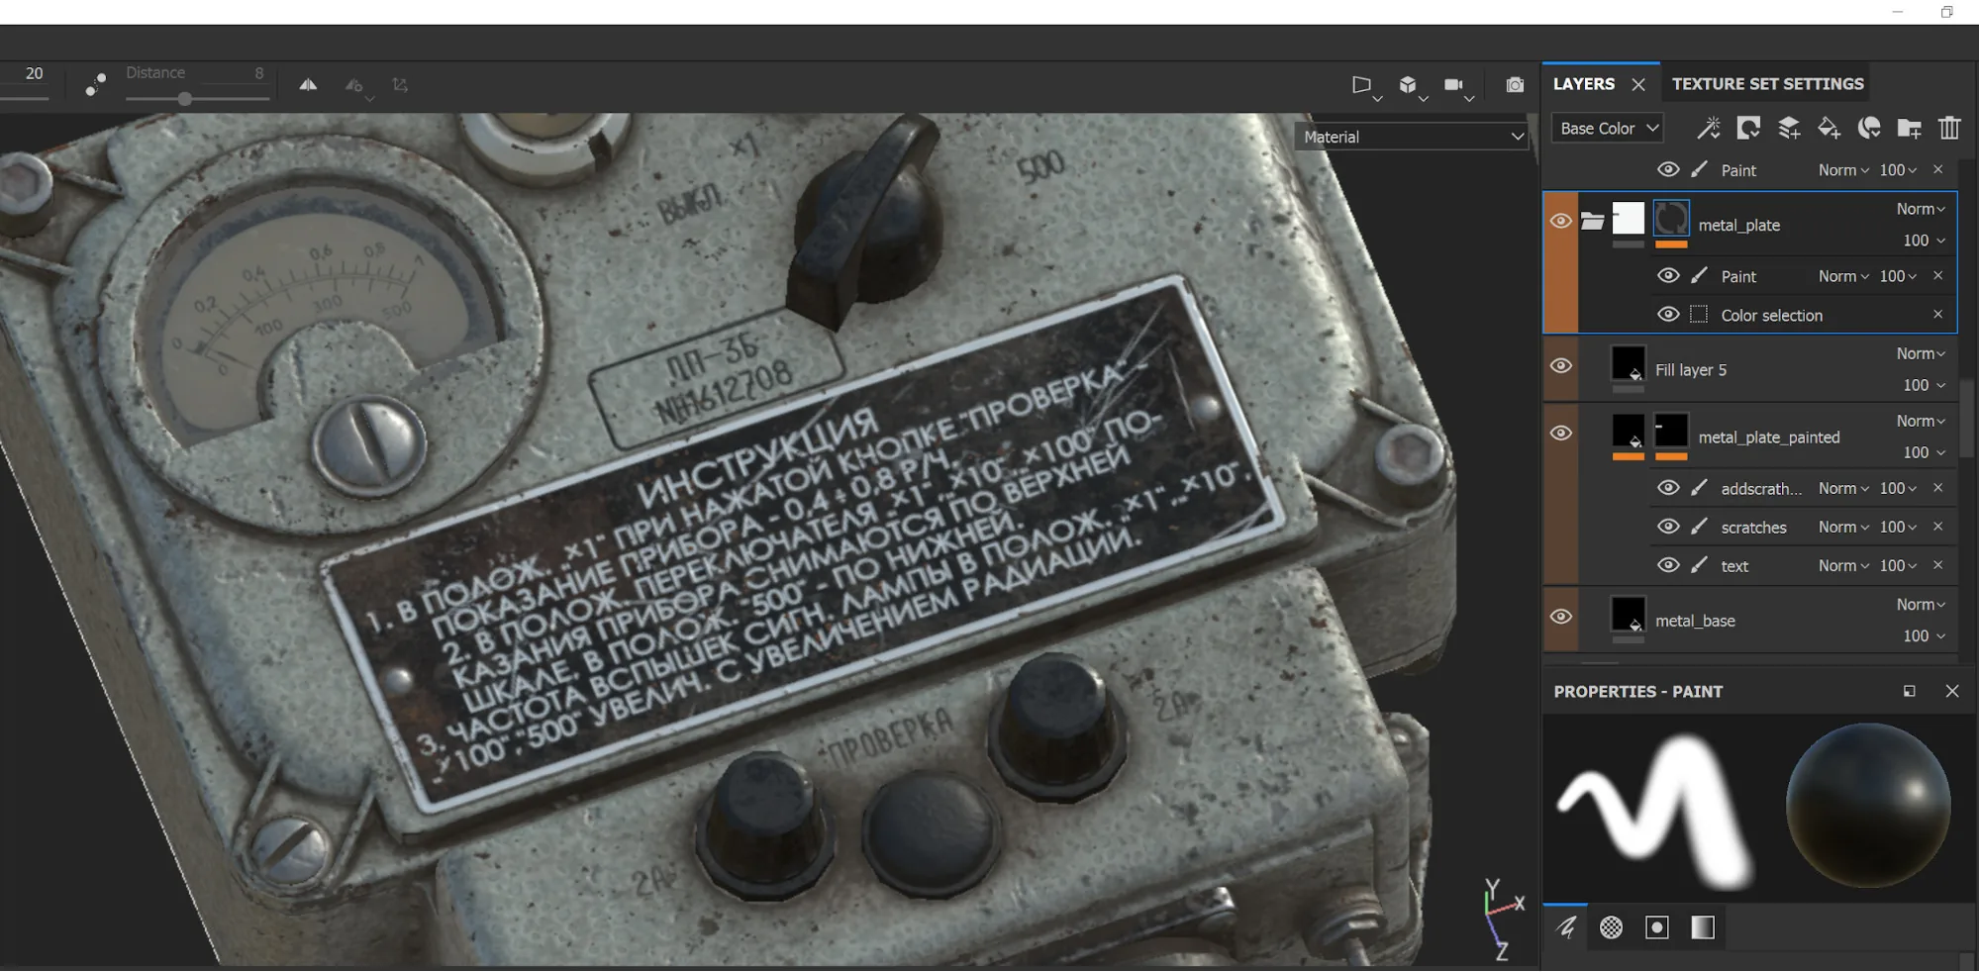Select the metal_plate_painted layer name

click(1769, 437)
